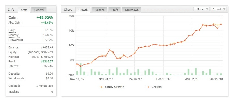The image size is (234, 101).
Task: Click the Monthly label link
Action: [14, 35]
